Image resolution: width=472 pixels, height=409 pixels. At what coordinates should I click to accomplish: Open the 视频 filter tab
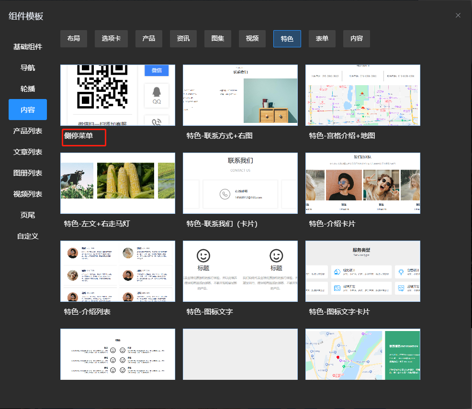coord(252,38)
